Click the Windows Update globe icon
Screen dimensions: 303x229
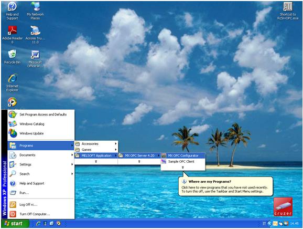tap(13, 133)
